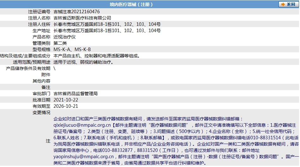Viewport: 300px width, 167px height.
Task: Click phone number 010-88331514 in note
Action: (265, 138)
